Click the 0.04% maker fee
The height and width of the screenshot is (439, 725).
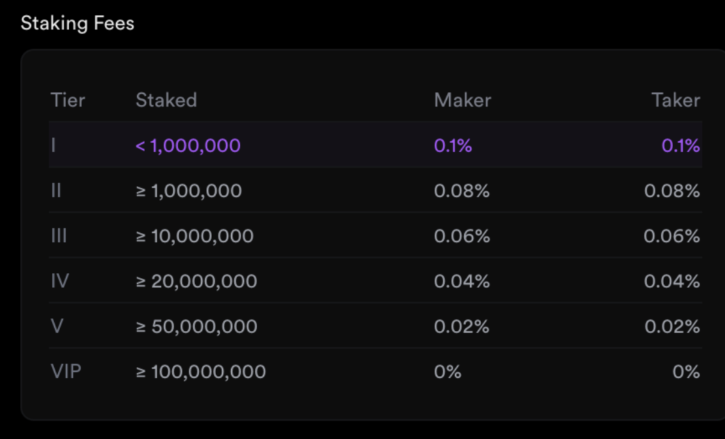point(462,281)
